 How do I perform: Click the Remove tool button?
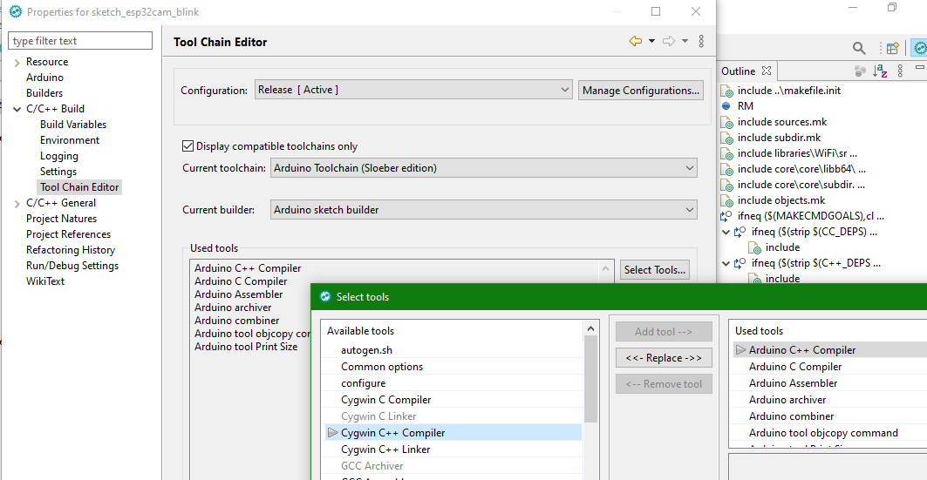click(664, 384)
